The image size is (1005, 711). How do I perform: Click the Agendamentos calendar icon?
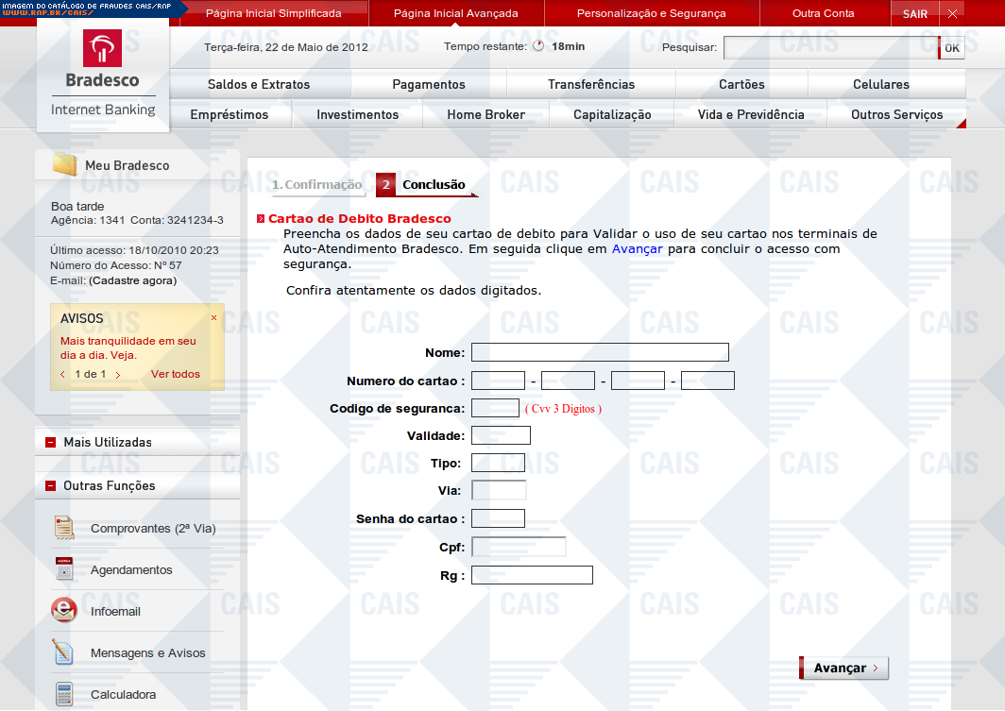click(63, 569)
